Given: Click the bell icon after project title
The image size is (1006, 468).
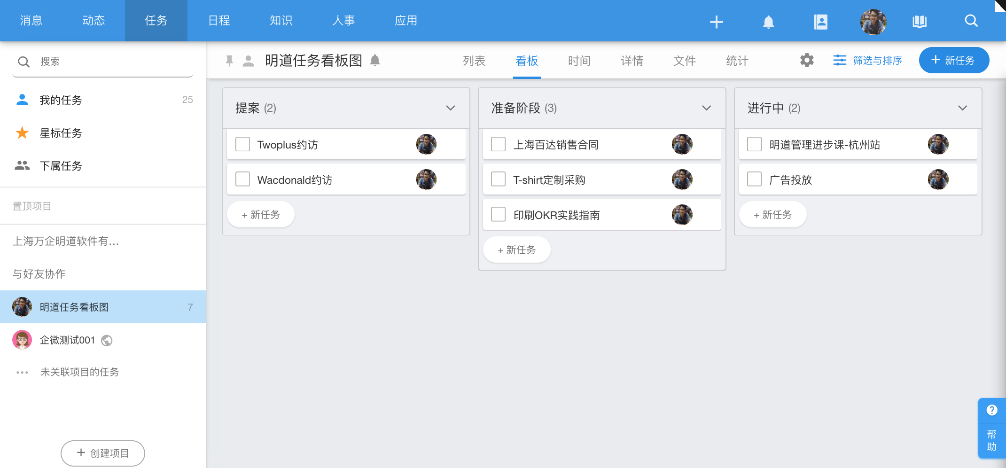Looking at the screenshot, I should tap(375, 60).
